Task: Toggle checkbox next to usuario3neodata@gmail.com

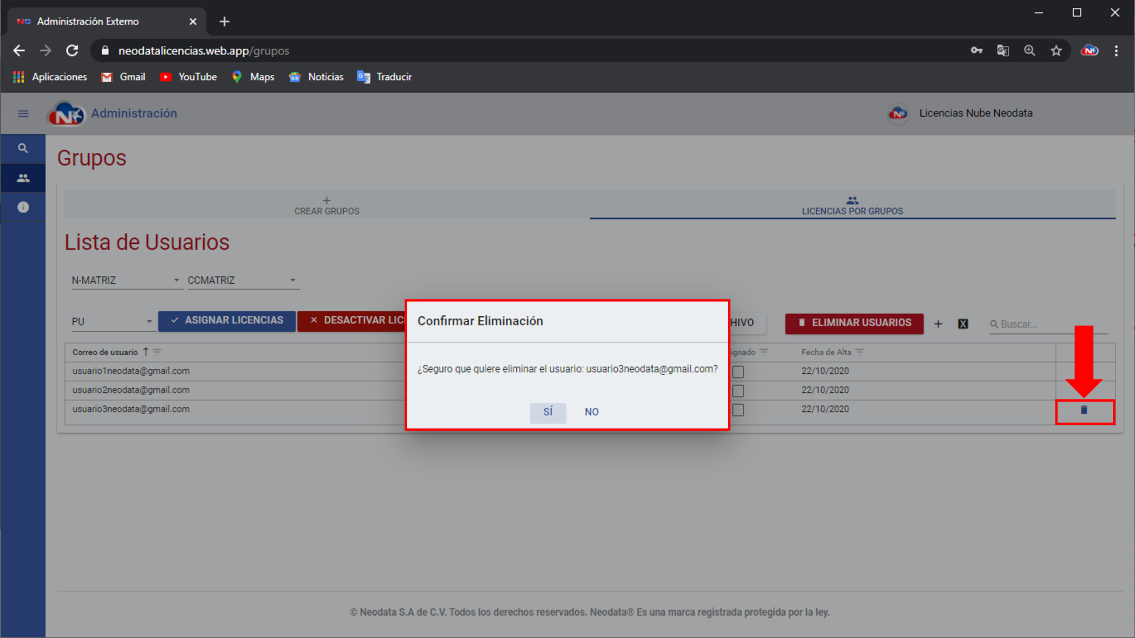Action: [x=737, y=410]
